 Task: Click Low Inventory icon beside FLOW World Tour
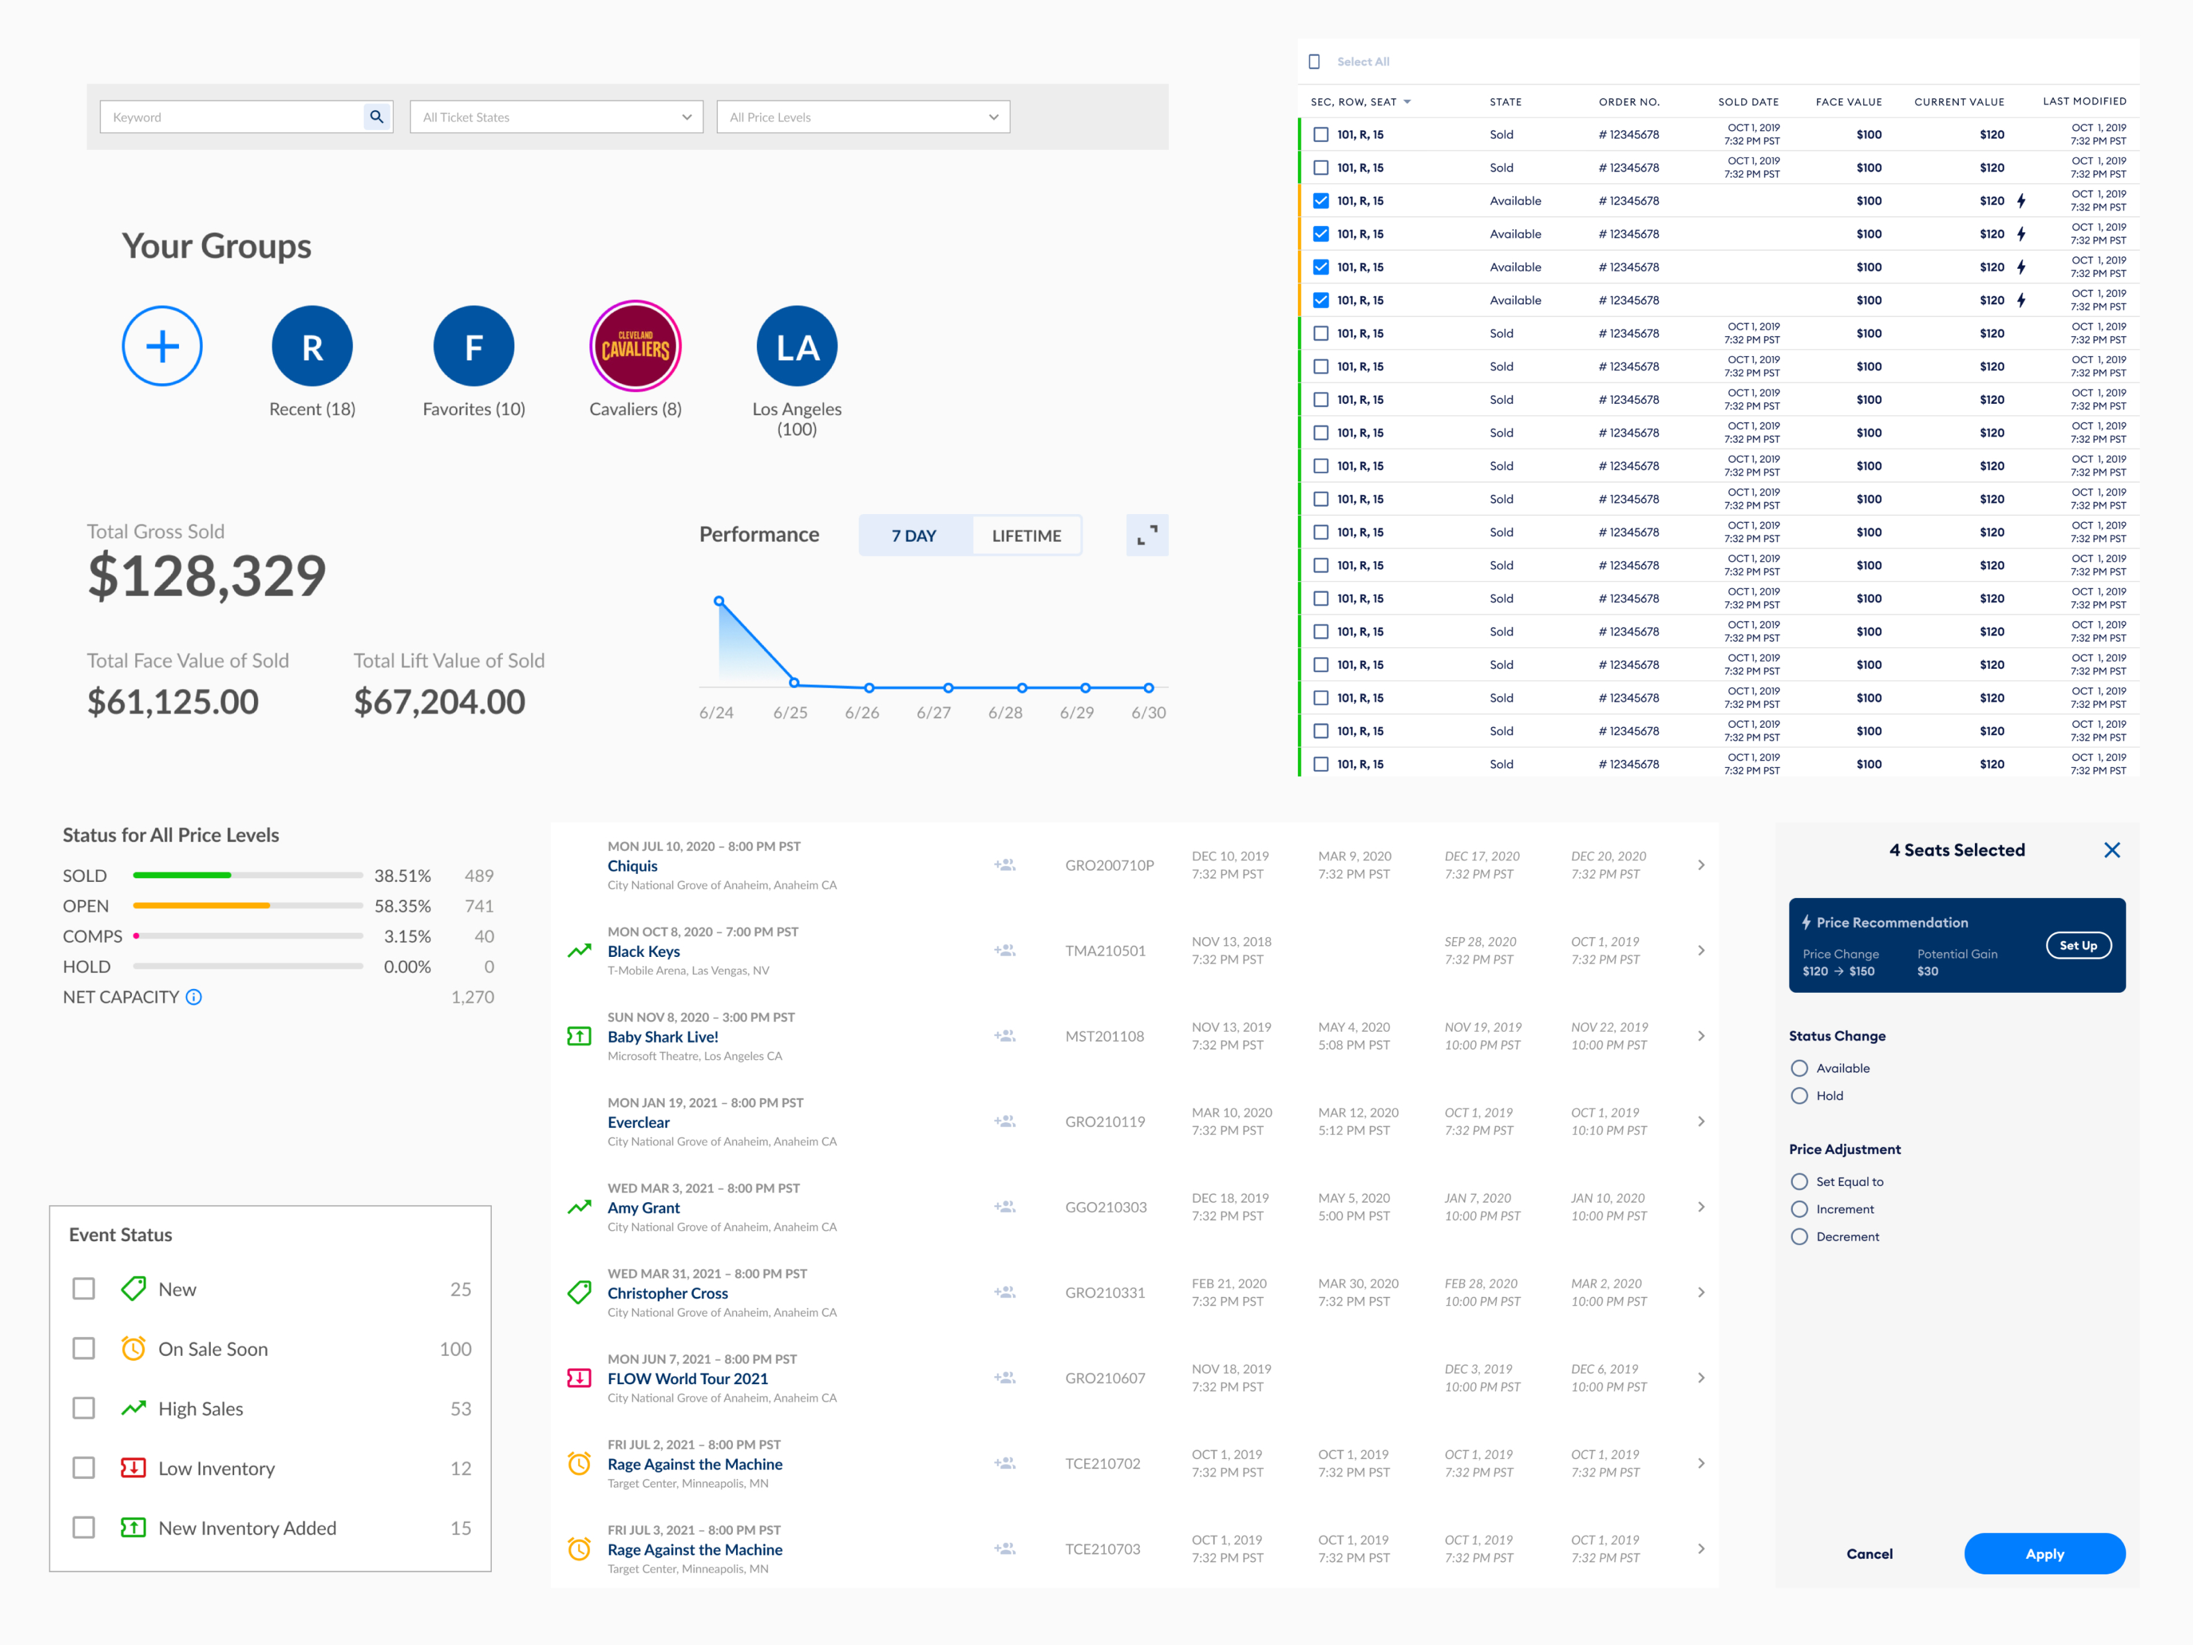click(x=579, y=1379)
